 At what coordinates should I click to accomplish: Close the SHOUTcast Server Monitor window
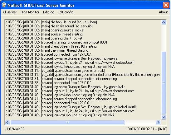[x=166, y=5]
